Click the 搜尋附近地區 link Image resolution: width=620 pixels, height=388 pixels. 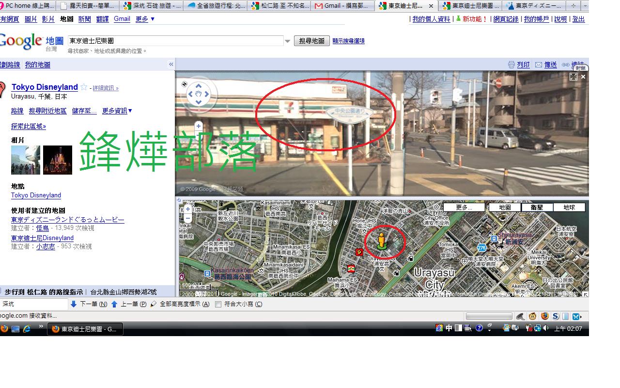coord(47,111)
